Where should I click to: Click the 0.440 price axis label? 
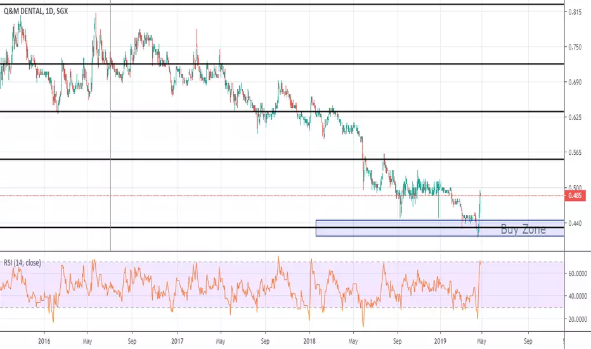(x=575, y=223)
